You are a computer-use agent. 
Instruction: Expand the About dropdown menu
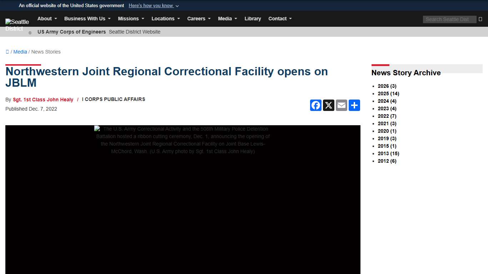coord(47,19)
